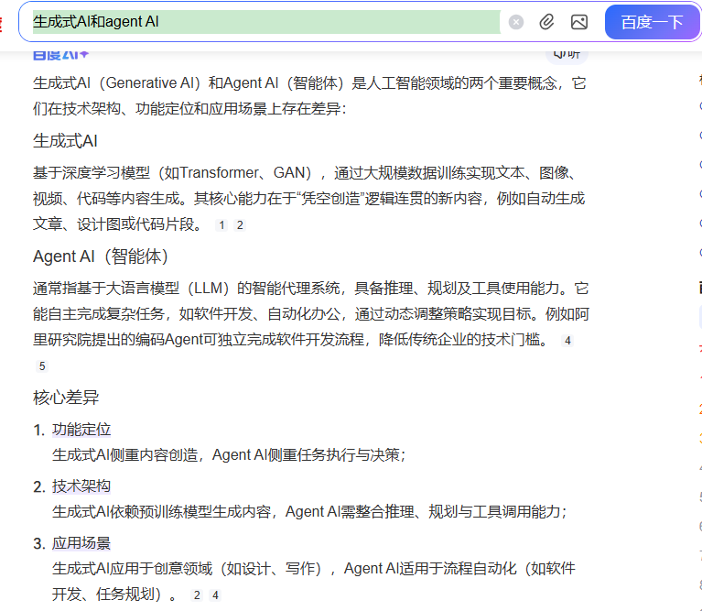Click the Agent AI（智能体）heading
The width and height of the screenshot is (702, 611).
[101, 256]
